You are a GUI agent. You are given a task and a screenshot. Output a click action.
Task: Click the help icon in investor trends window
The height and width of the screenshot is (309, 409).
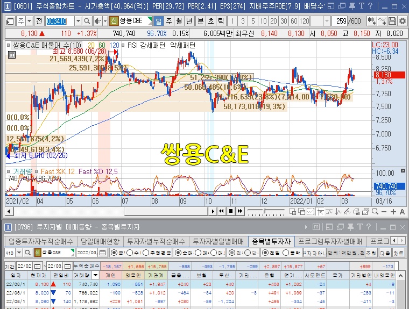point(369,227)
